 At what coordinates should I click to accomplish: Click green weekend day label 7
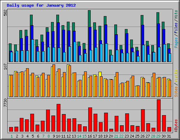click(x=43, y=136)
